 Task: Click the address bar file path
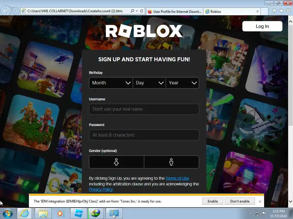point(75,11)
